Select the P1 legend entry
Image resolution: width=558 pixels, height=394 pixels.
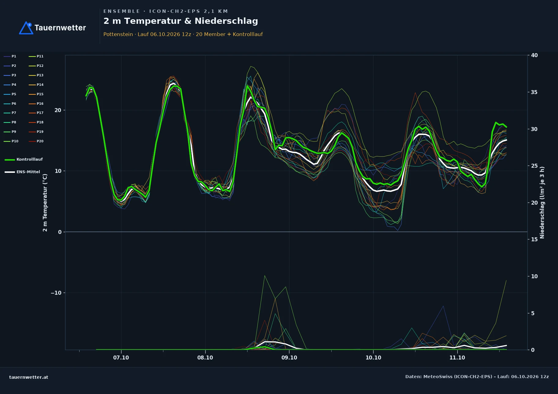tap(10, 56)
